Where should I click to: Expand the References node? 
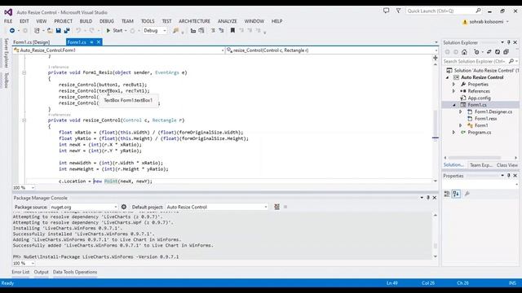coord(453,91)
